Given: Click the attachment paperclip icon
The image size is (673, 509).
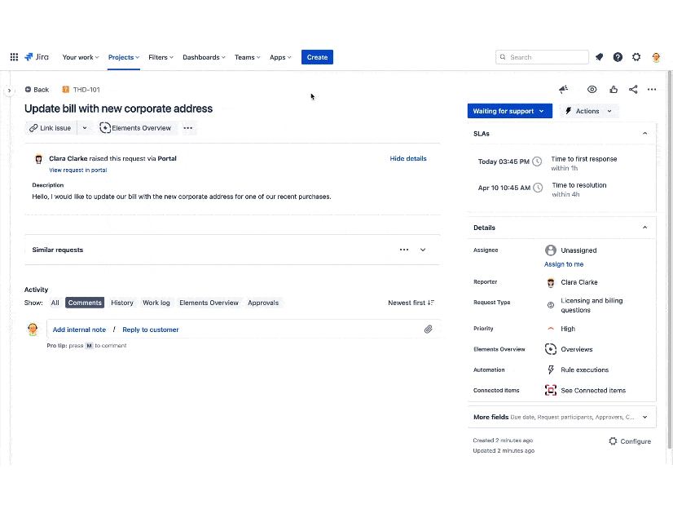Looking at the screenshot, I should point(428,330).
